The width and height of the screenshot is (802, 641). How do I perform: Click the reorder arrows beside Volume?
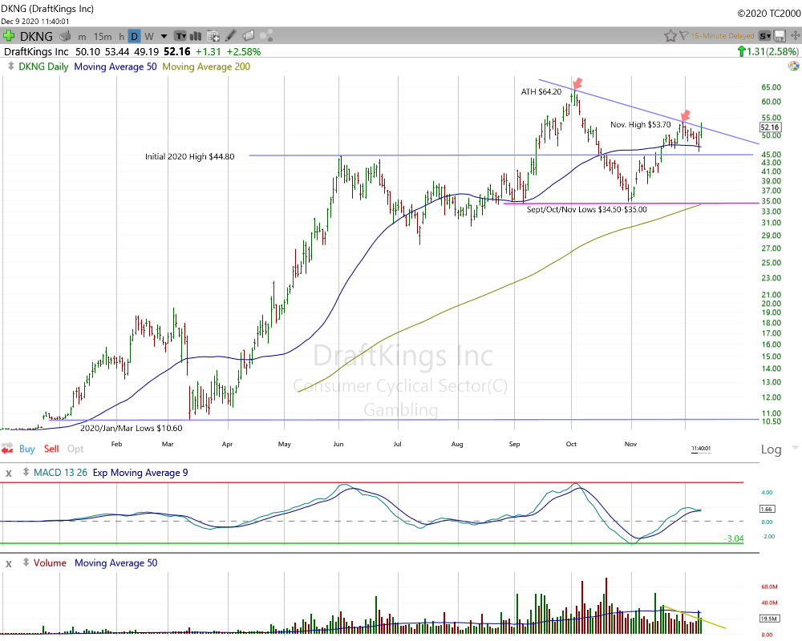(x=26, y=562)
